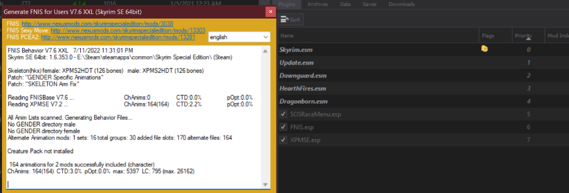Switch to the Saves tab
The width and height of the screenshot is (569, 193).
[370, 4]
